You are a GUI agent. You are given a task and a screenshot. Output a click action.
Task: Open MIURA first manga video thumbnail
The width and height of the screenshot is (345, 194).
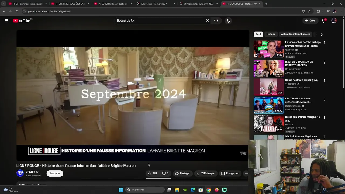[269, 124]
